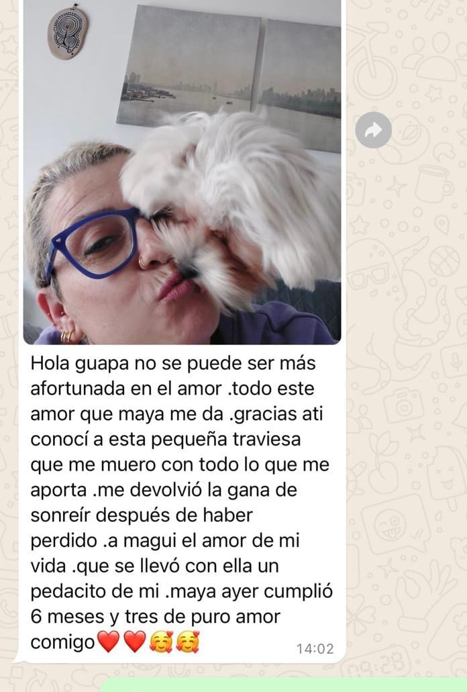Open the photo of the white dog

(x=182, y=172)
